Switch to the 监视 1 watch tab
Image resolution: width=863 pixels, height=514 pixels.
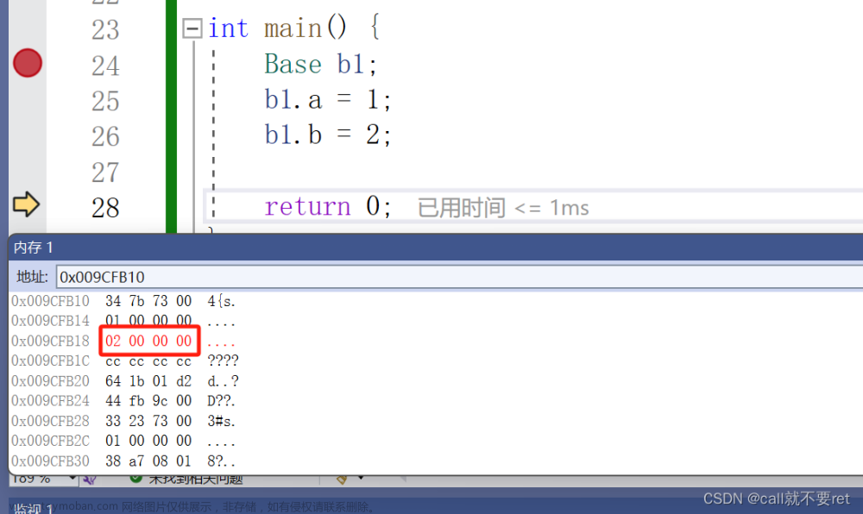(33, 508)
